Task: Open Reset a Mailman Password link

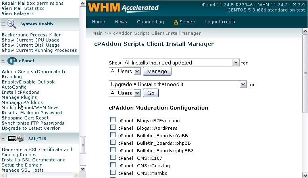Action: [x=32, y=113]
